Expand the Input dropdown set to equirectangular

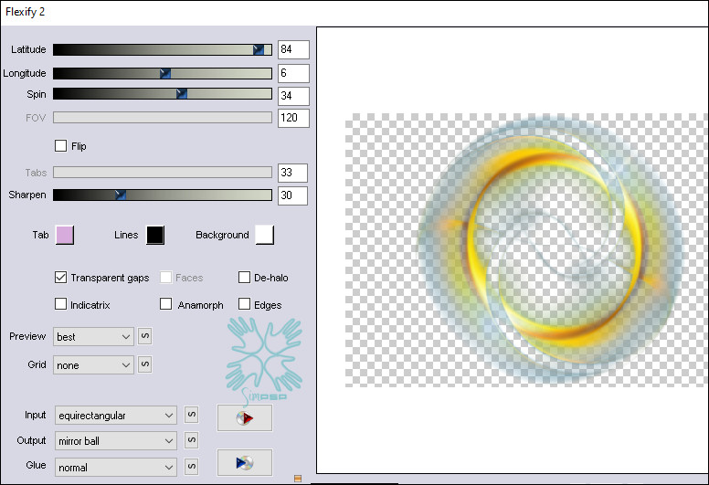[115, 416]
